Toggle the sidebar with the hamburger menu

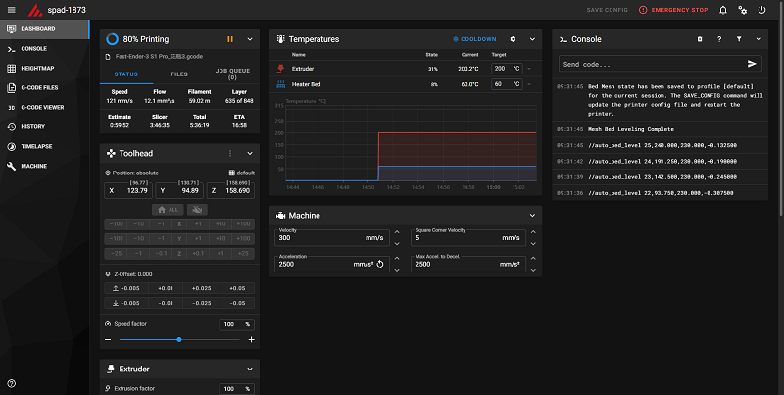pos(12,10)
